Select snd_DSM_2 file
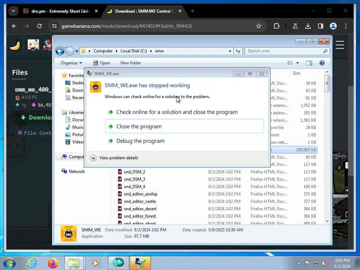The width and height of the screenshot is (360, 270). [x=134, y=172]
